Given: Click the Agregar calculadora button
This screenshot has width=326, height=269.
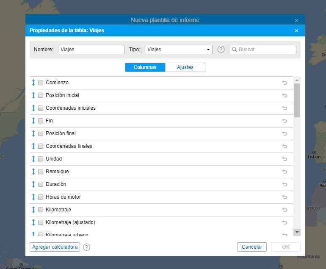Looking at the screenshot, I should (55, 247).
